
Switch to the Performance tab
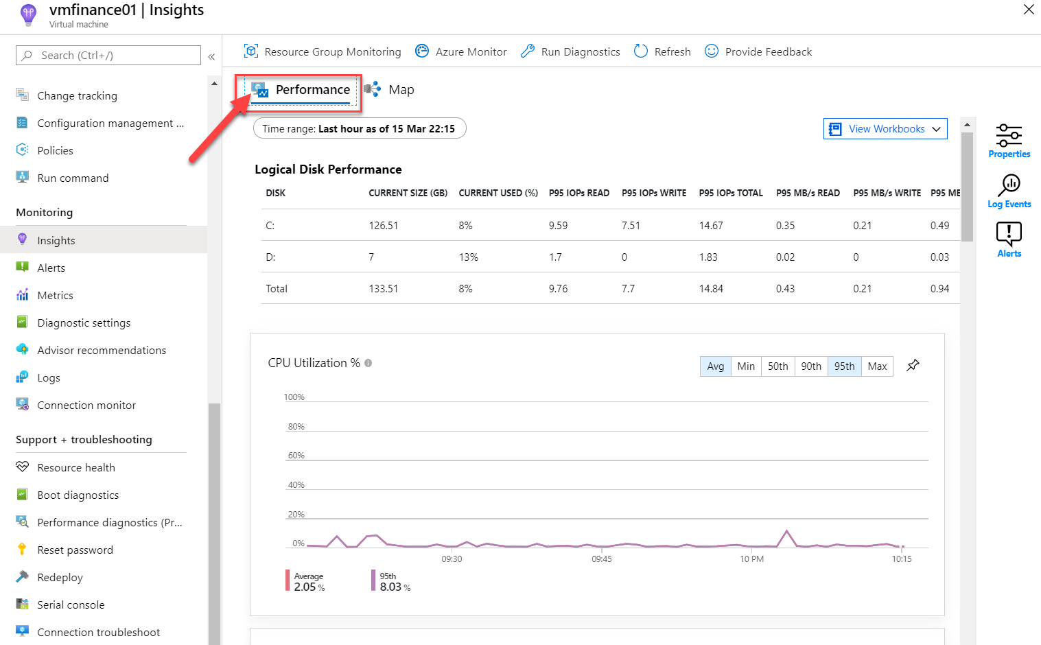click(x=301, y=90)
